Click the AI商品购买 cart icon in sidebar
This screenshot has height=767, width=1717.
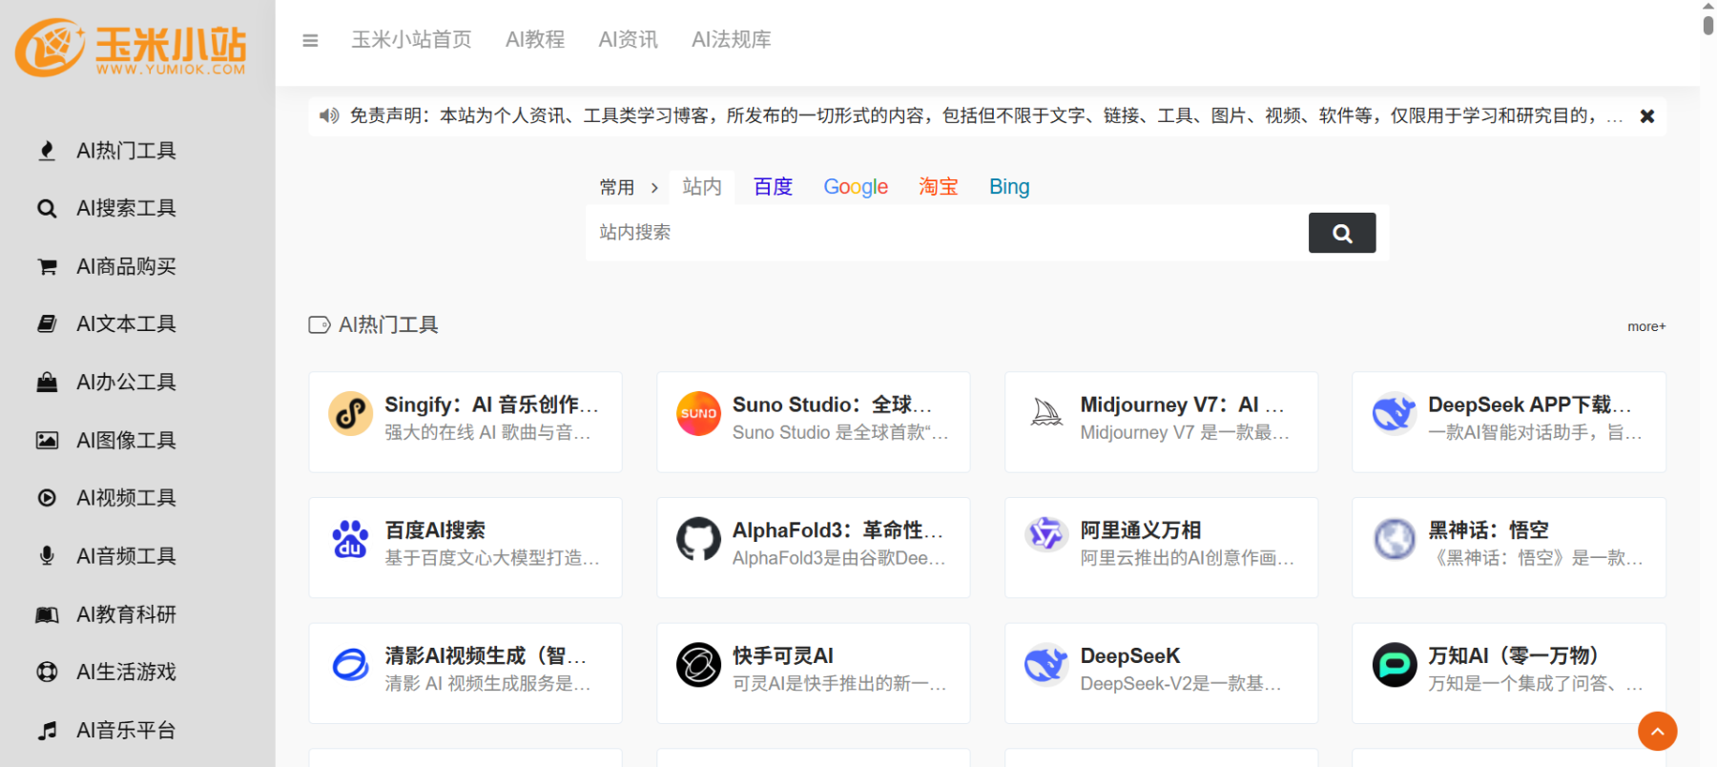(x=47, y=266)
